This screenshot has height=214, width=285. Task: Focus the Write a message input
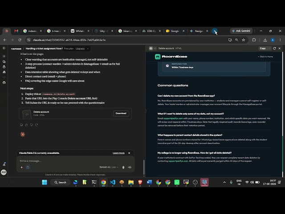pos(75,161)
